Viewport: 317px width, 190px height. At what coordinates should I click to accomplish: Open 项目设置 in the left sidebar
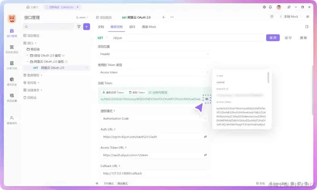pyautogui.click(x=12, y=98)
